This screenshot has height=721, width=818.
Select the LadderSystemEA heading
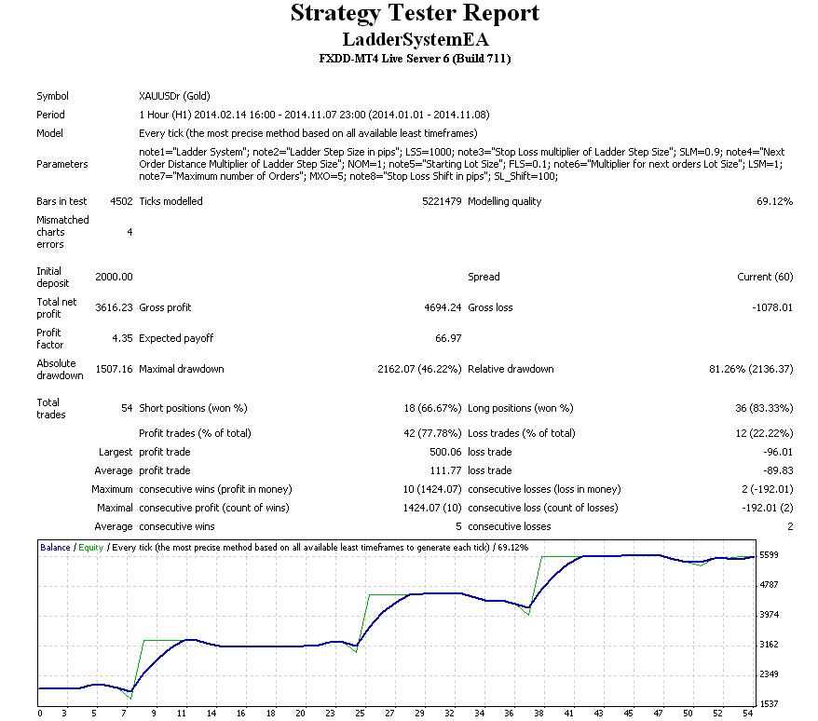416,40
